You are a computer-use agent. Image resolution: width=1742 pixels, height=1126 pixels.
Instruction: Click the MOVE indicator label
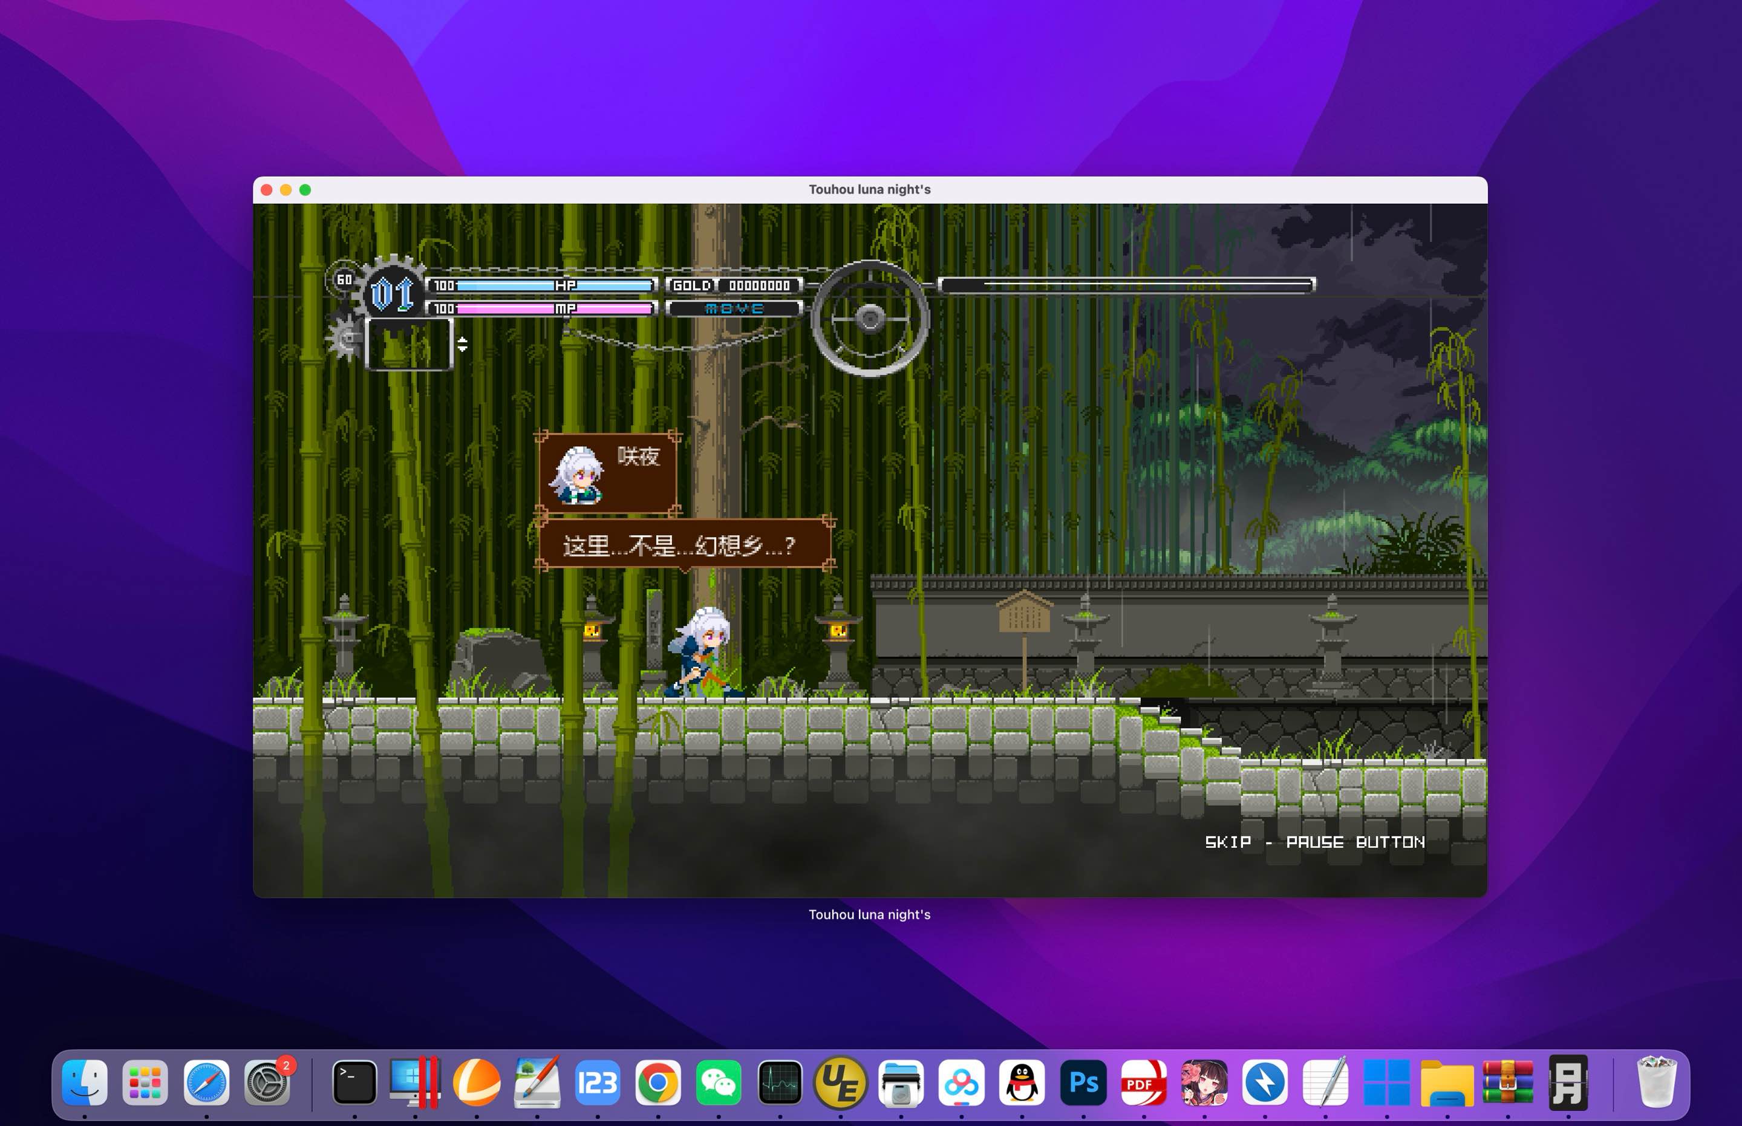click(734, 308)
